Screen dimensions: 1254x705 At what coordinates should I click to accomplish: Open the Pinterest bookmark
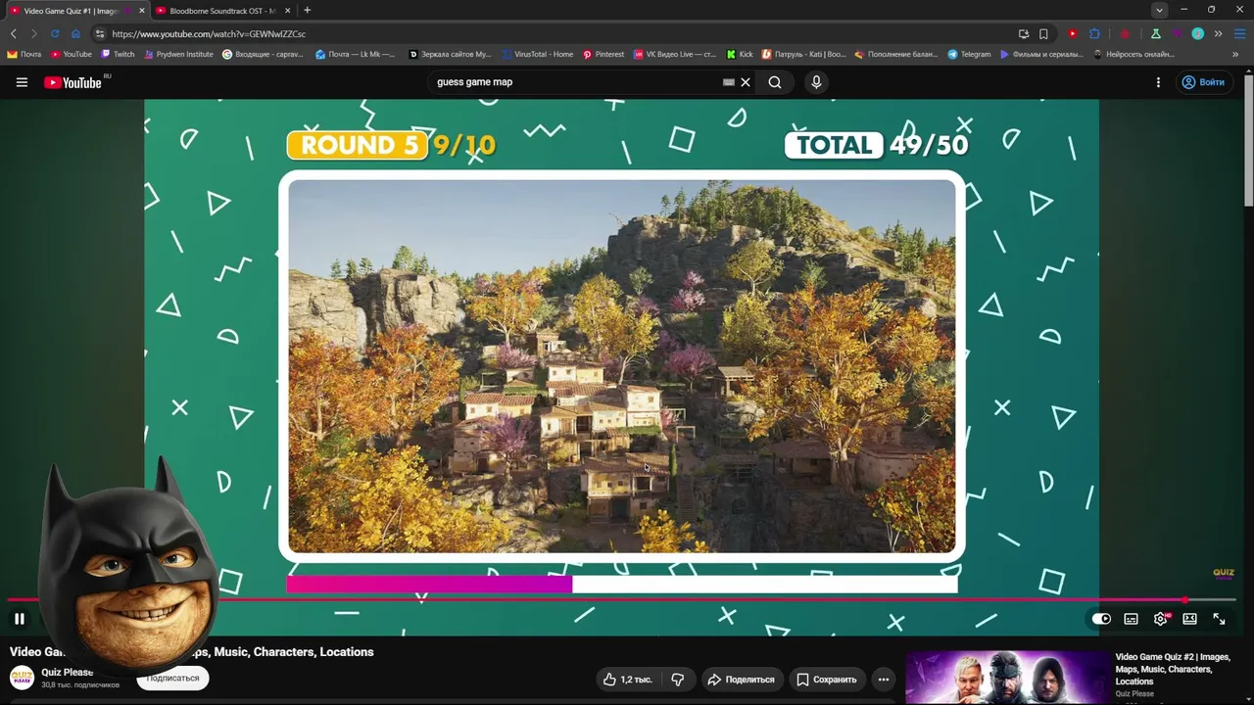[x=603, y=55]
